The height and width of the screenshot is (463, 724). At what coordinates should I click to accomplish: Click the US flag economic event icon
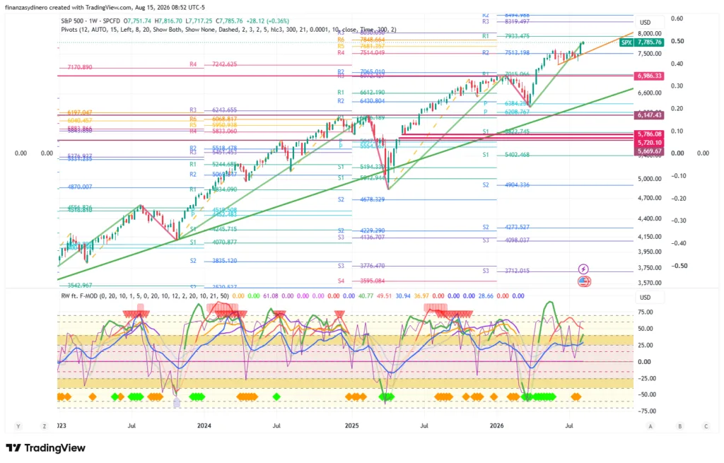click(x=584, y=281)
